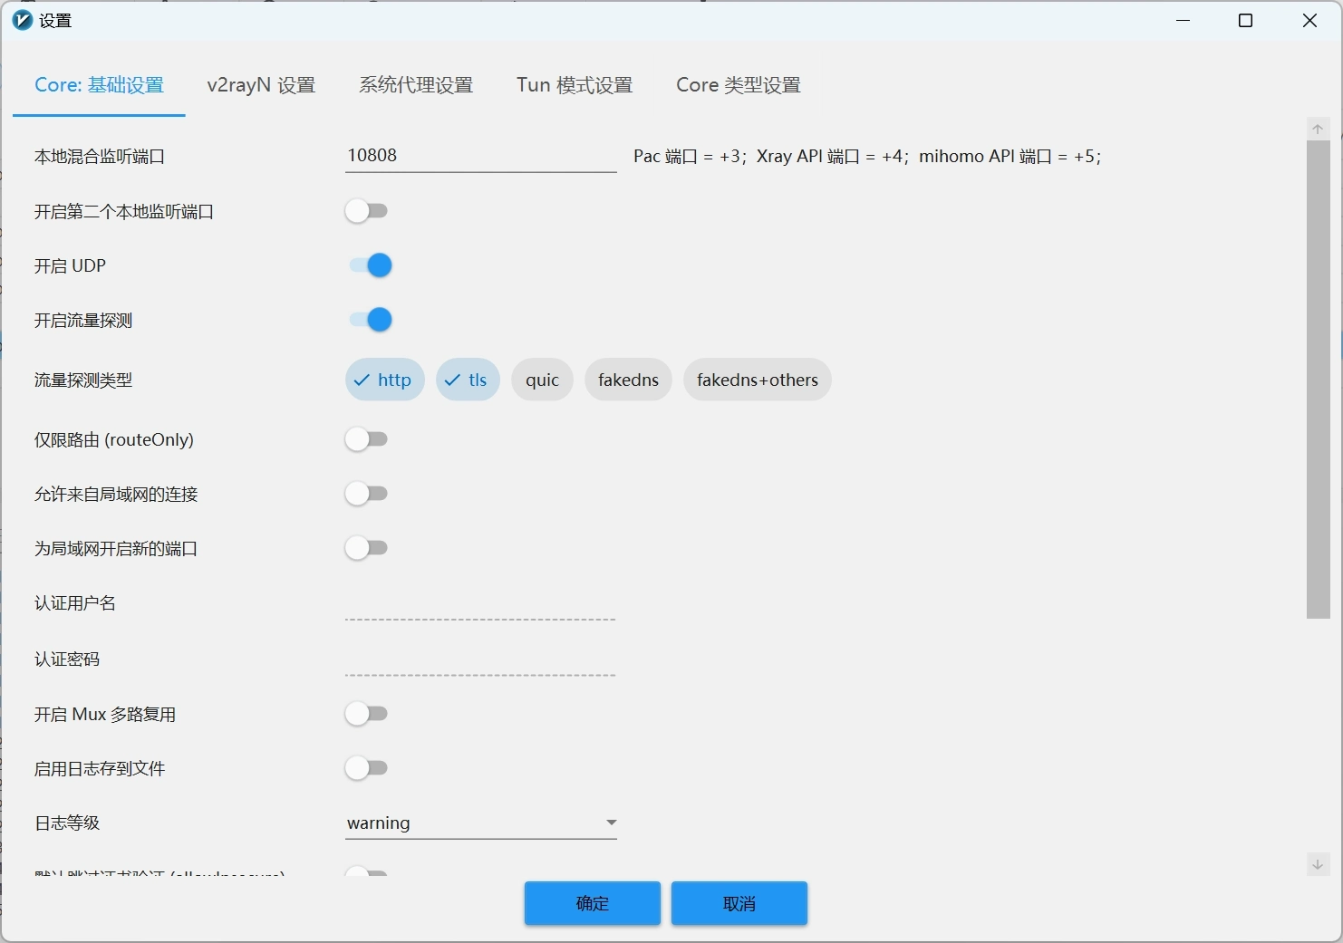1343x943 pixels.
Task: Click the 确定 button
Action: tap(593, 903)
